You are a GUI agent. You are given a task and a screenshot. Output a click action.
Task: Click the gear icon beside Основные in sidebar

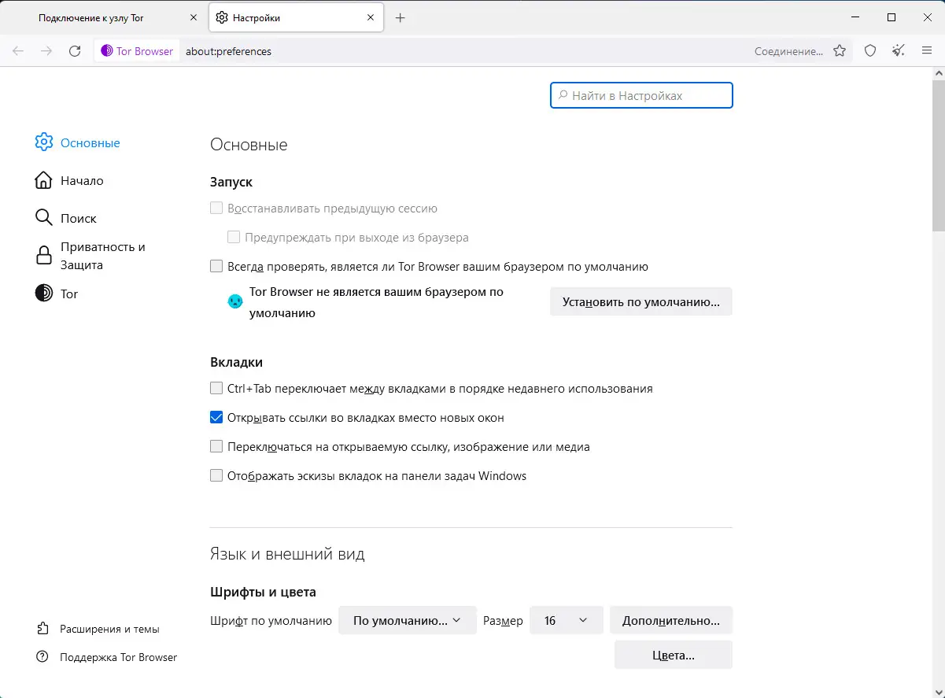coord(44,142)
